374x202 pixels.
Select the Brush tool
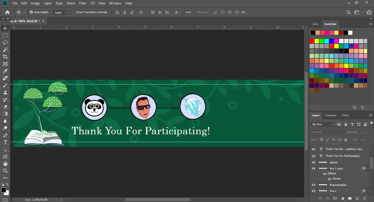pos(5,85)
